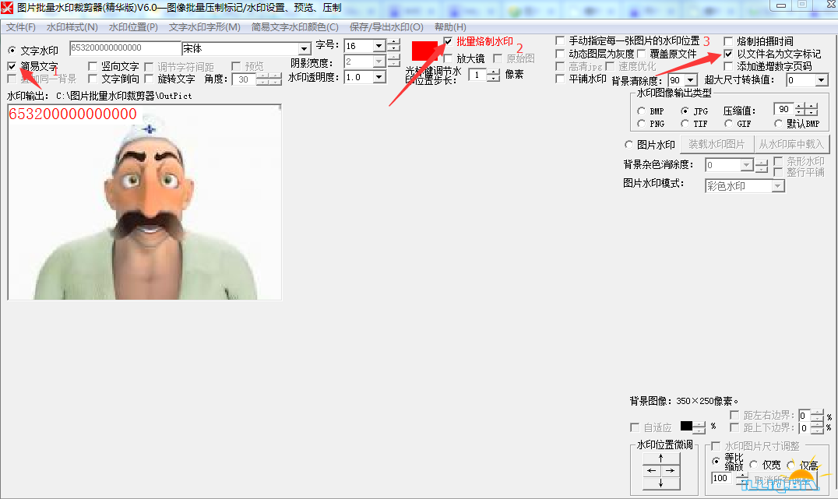
Task: Select the 文字水印 radio button
Action: (12, 51)
